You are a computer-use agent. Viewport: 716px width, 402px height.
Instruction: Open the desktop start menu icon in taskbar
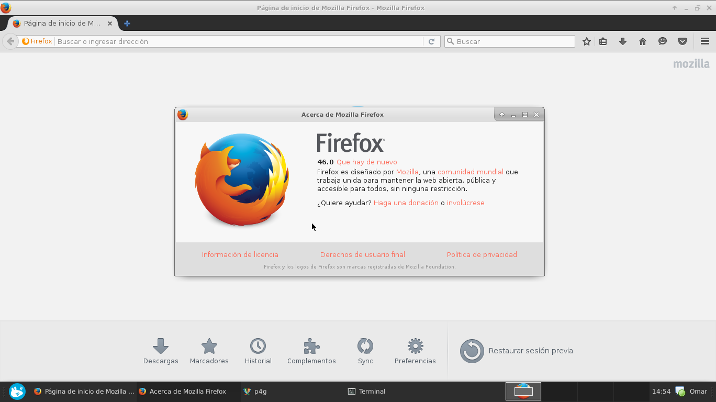pos(17,392)
